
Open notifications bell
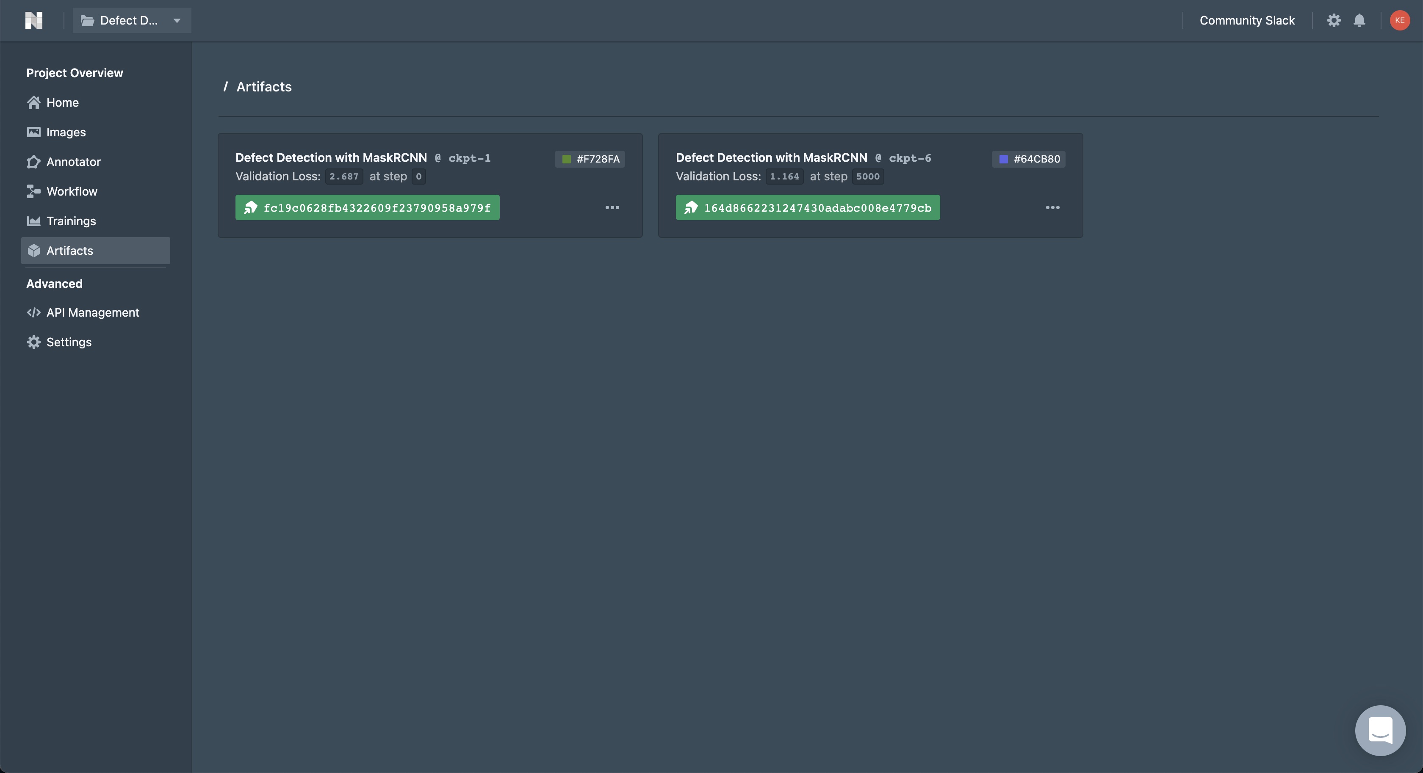click(1359, 20)
